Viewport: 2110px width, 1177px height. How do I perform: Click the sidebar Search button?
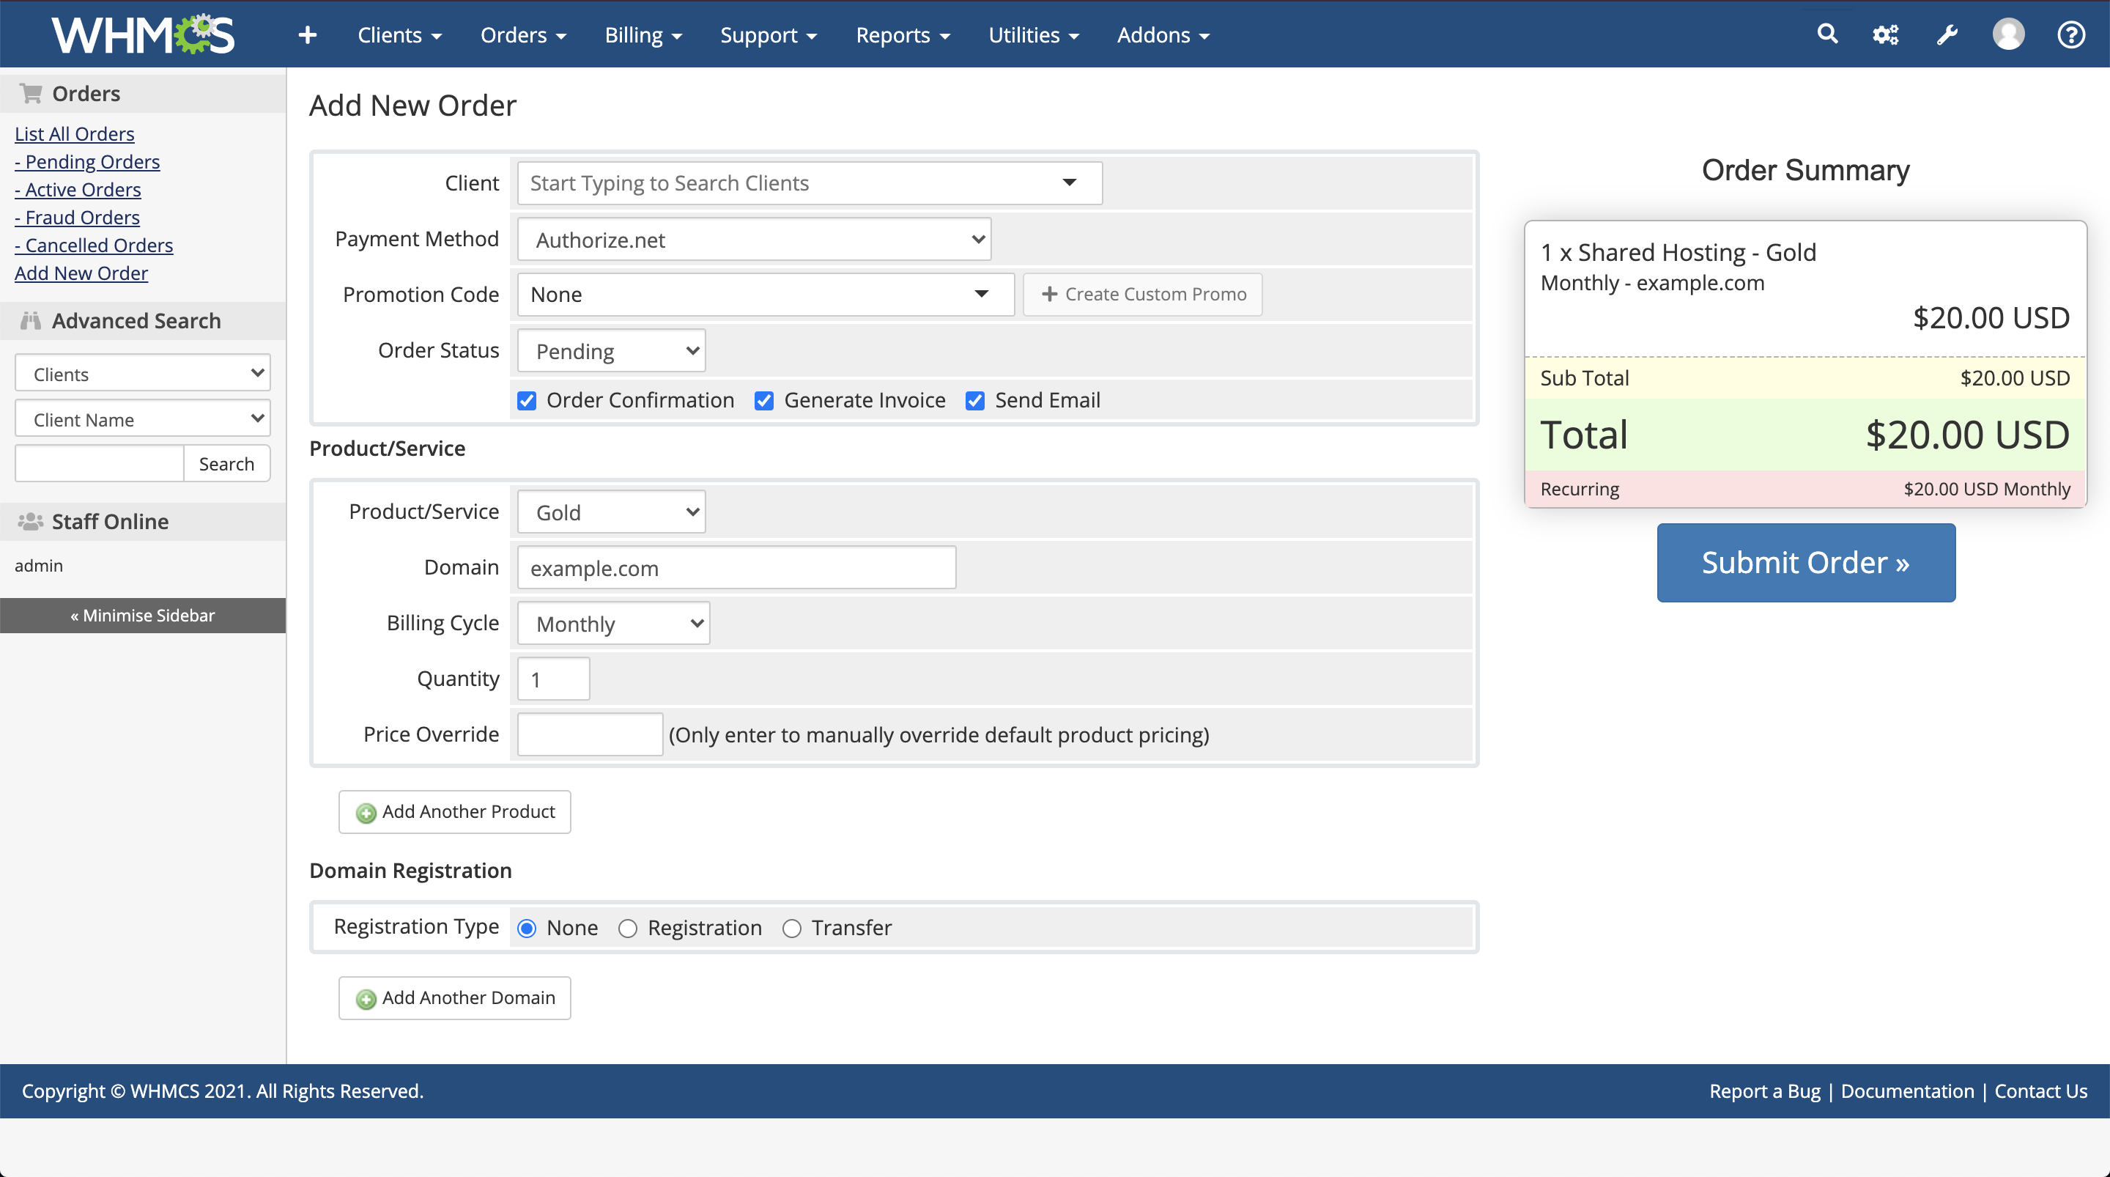(x=227, y=464)
